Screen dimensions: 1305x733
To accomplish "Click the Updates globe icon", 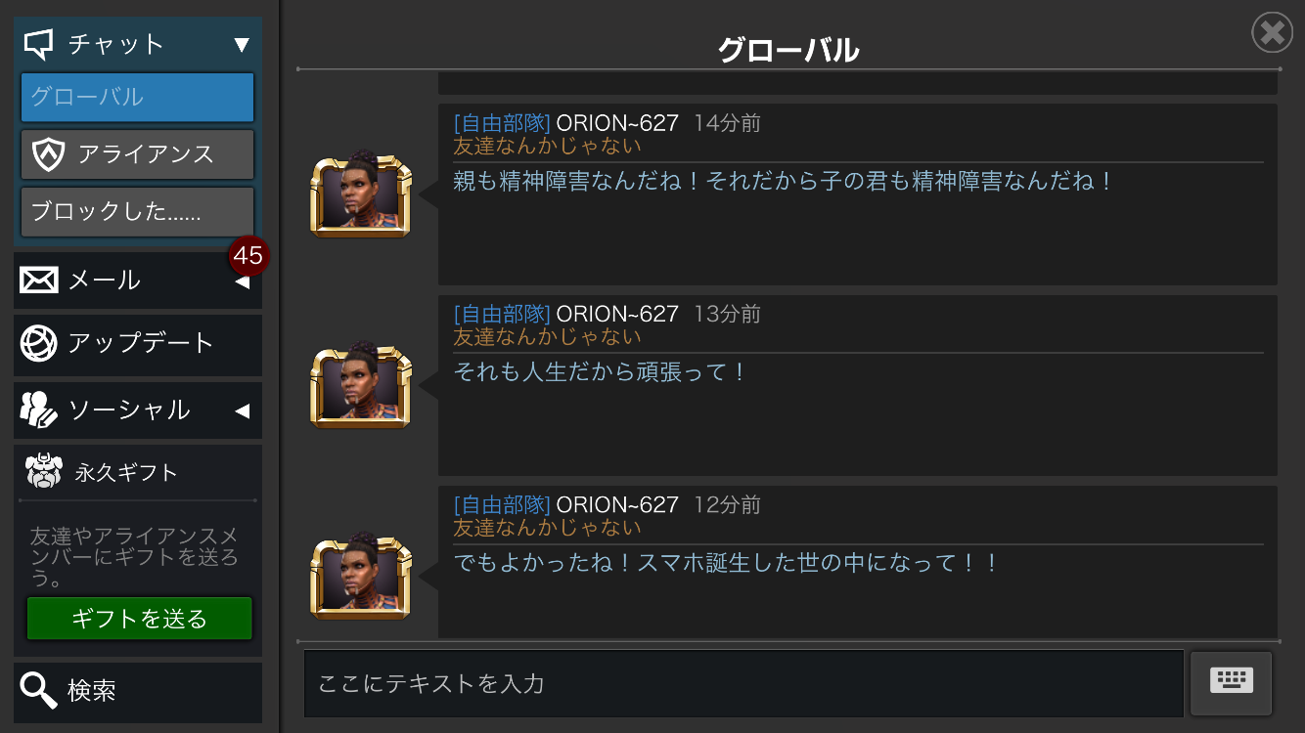I will (39, 343).
